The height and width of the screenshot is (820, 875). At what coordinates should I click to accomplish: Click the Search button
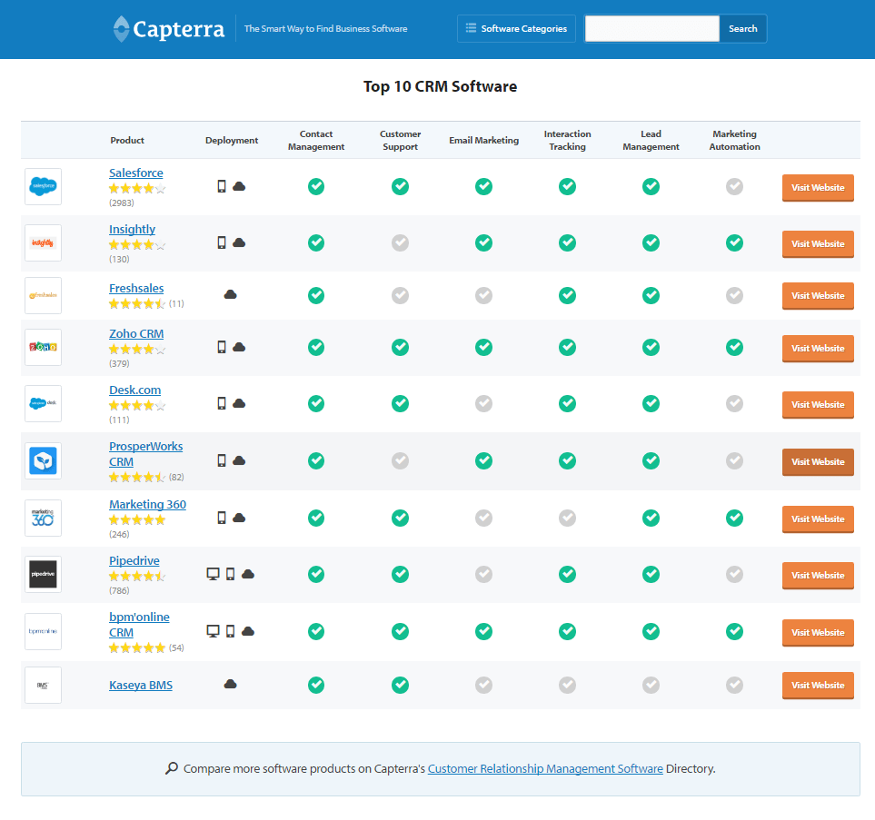[x=742, y=28]
